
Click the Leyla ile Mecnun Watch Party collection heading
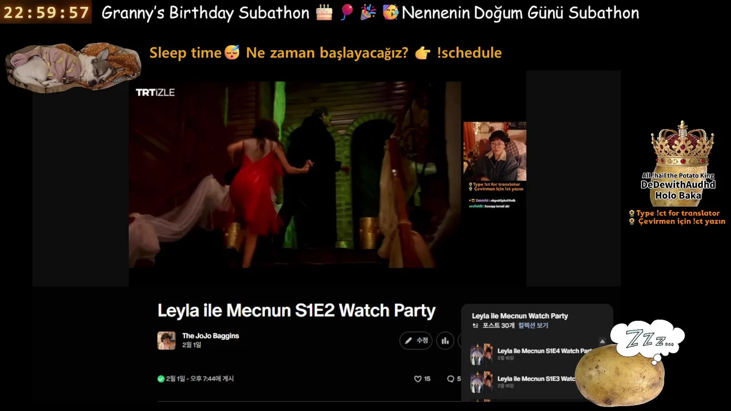[520, 316]
